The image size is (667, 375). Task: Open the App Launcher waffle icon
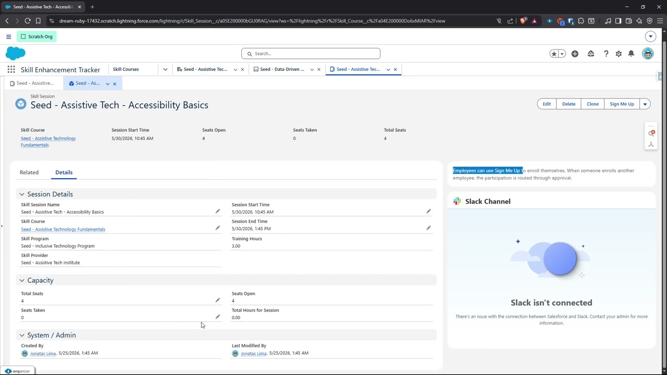click(11, 69)
